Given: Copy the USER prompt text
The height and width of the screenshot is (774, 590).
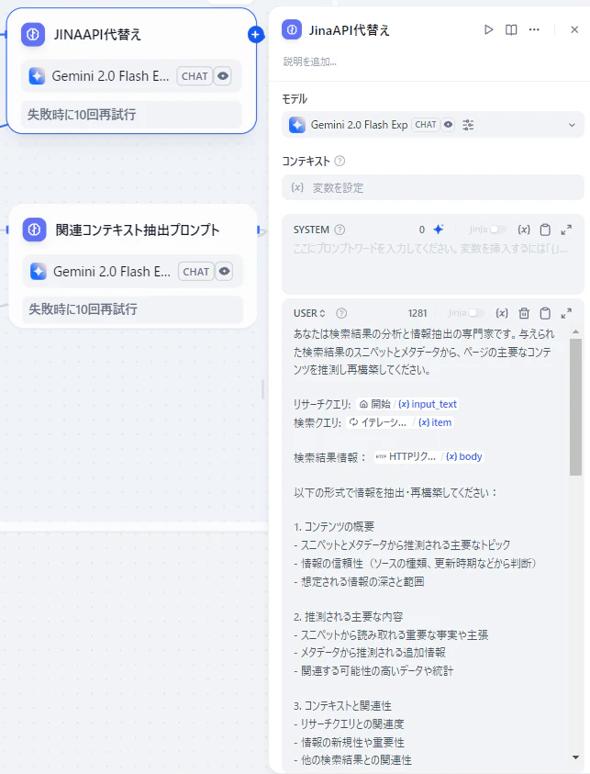Looking at the screenshot, I should coord(545,313).
